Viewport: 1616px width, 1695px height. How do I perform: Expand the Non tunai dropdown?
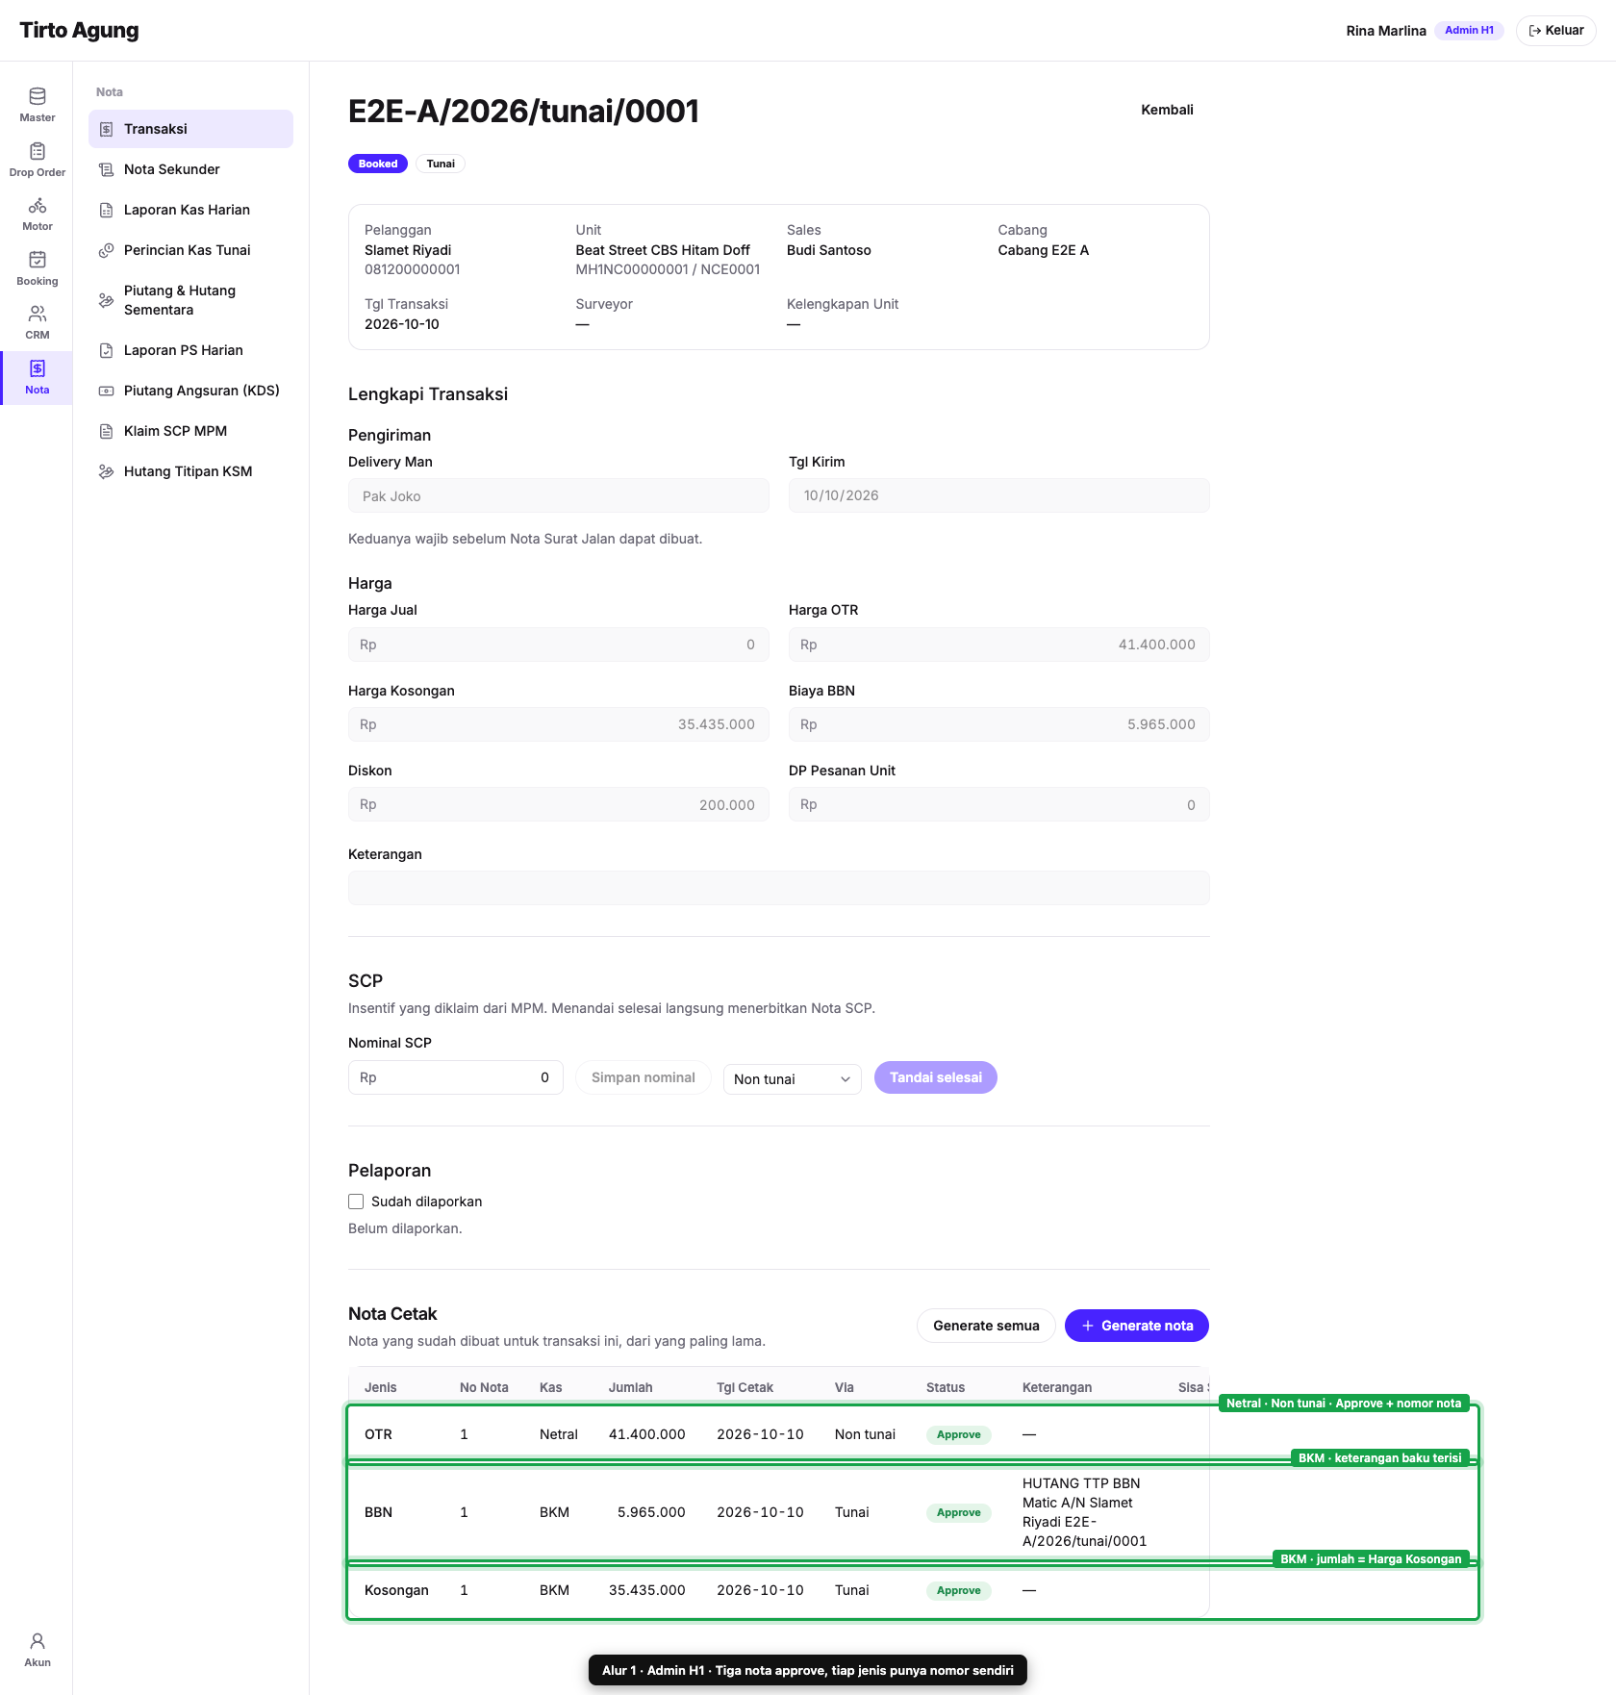tap(792, 1078)
